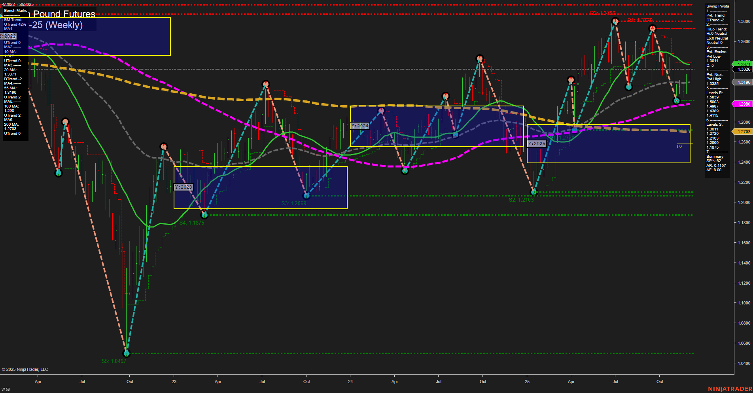Viewport: 753px width, 393px height.
Task: Select the S2: 1.2103 support level label
Action: click(x=522, y=200)
